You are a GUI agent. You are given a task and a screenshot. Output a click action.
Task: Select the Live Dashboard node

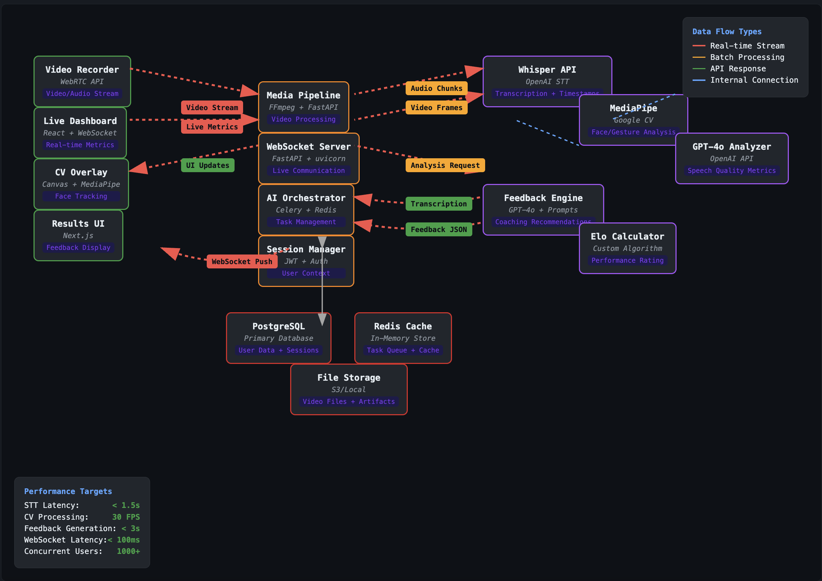point(80,133)
